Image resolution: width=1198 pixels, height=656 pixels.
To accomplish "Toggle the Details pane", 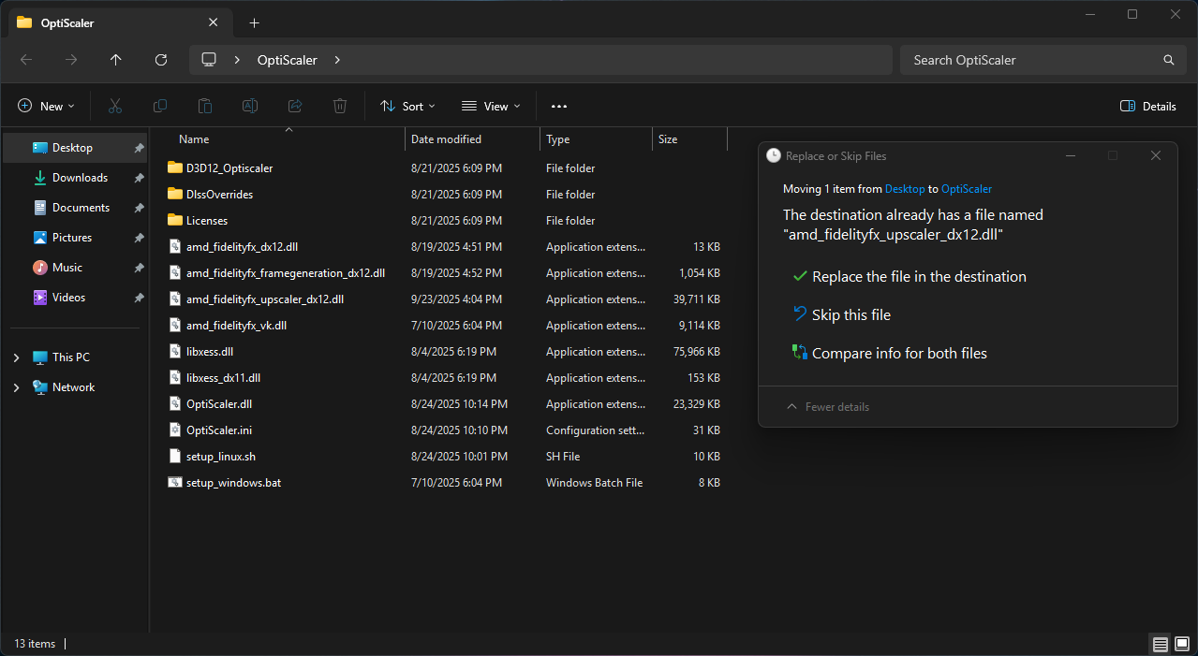I will coord(1148,107).
